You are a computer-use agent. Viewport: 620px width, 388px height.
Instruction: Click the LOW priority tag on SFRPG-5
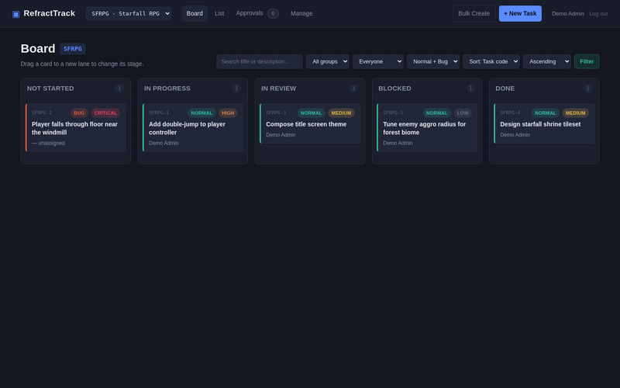(463, 113)
